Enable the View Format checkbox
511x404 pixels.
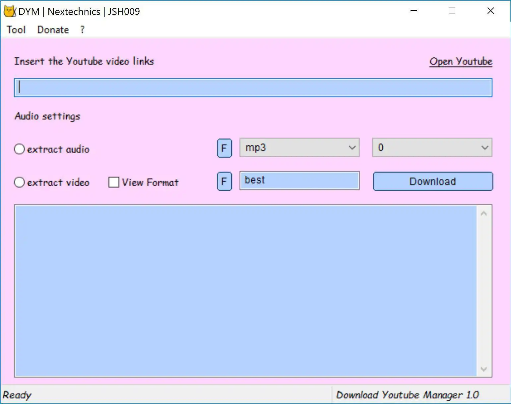tap(114, 182)
